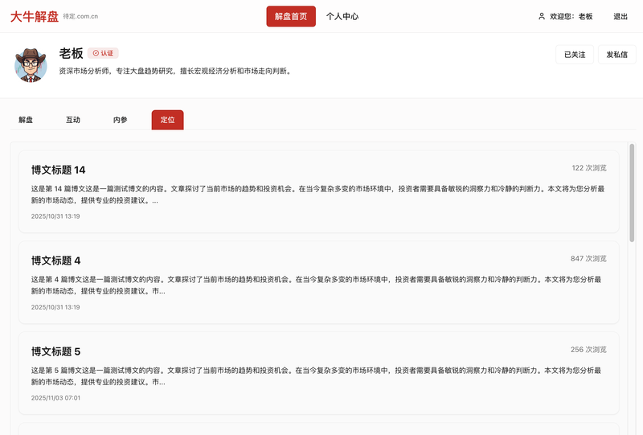The width and height of the screenshot is (643, 435).
Task: Click the 欢迎您：老板 username text
Action: pos(571,16)
